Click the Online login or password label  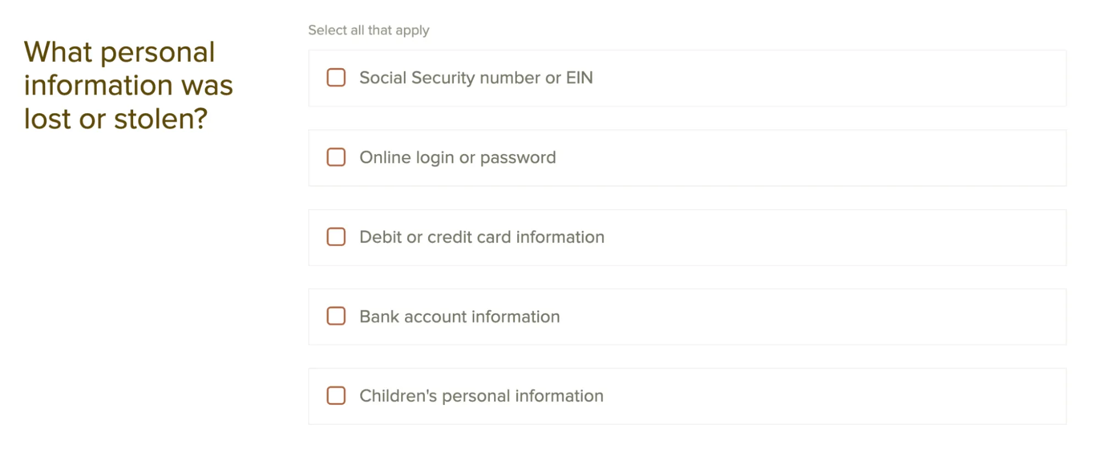tap(457, 158)
